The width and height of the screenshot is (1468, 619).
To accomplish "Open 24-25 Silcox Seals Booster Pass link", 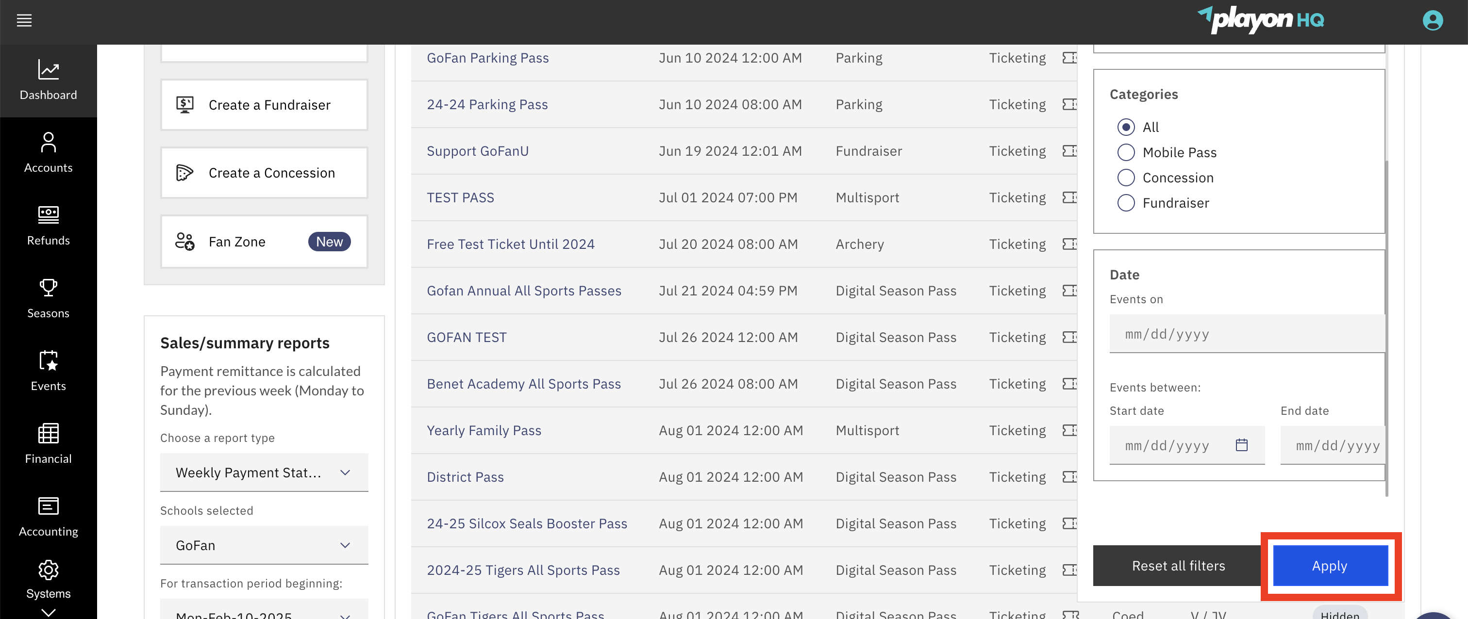I will pyautogui.click(x=527, y=524).
